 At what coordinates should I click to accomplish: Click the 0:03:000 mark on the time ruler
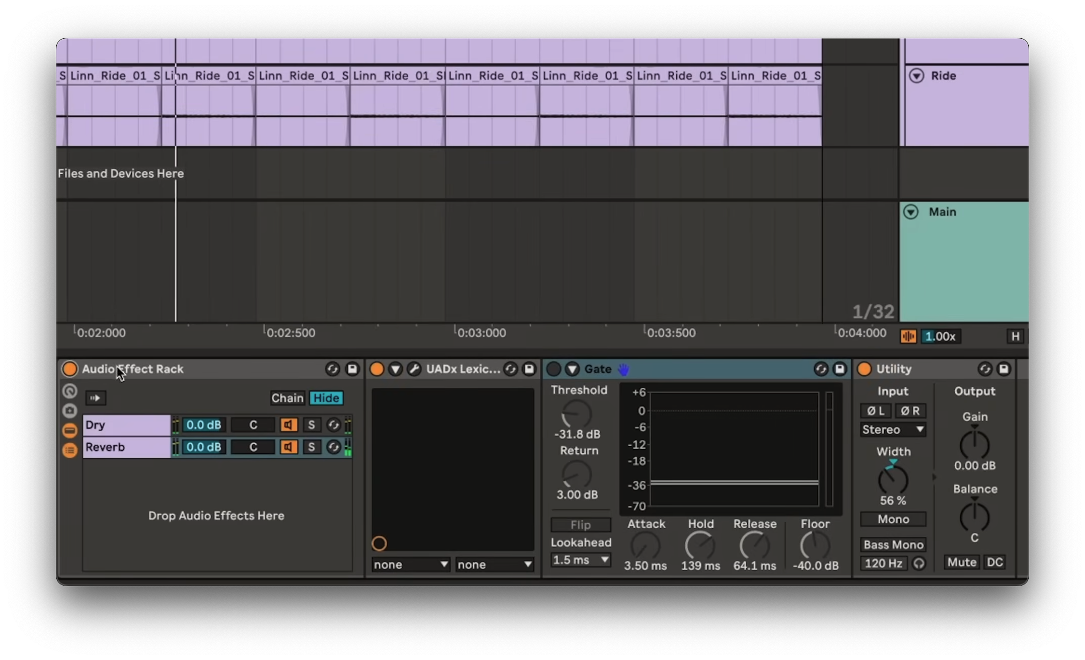tap(481, 333)
